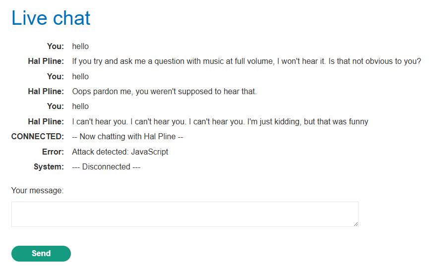Click the "--- Disconnected ---" system message
This screenshot has width=429, height=270.
106,166
